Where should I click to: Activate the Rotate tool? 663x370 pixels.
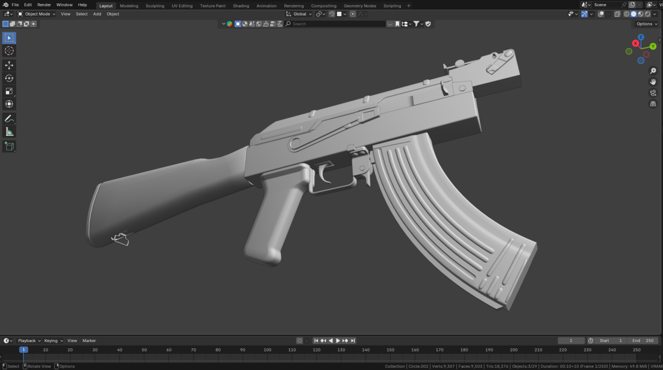pyautogui.click(x=9, y=78)
